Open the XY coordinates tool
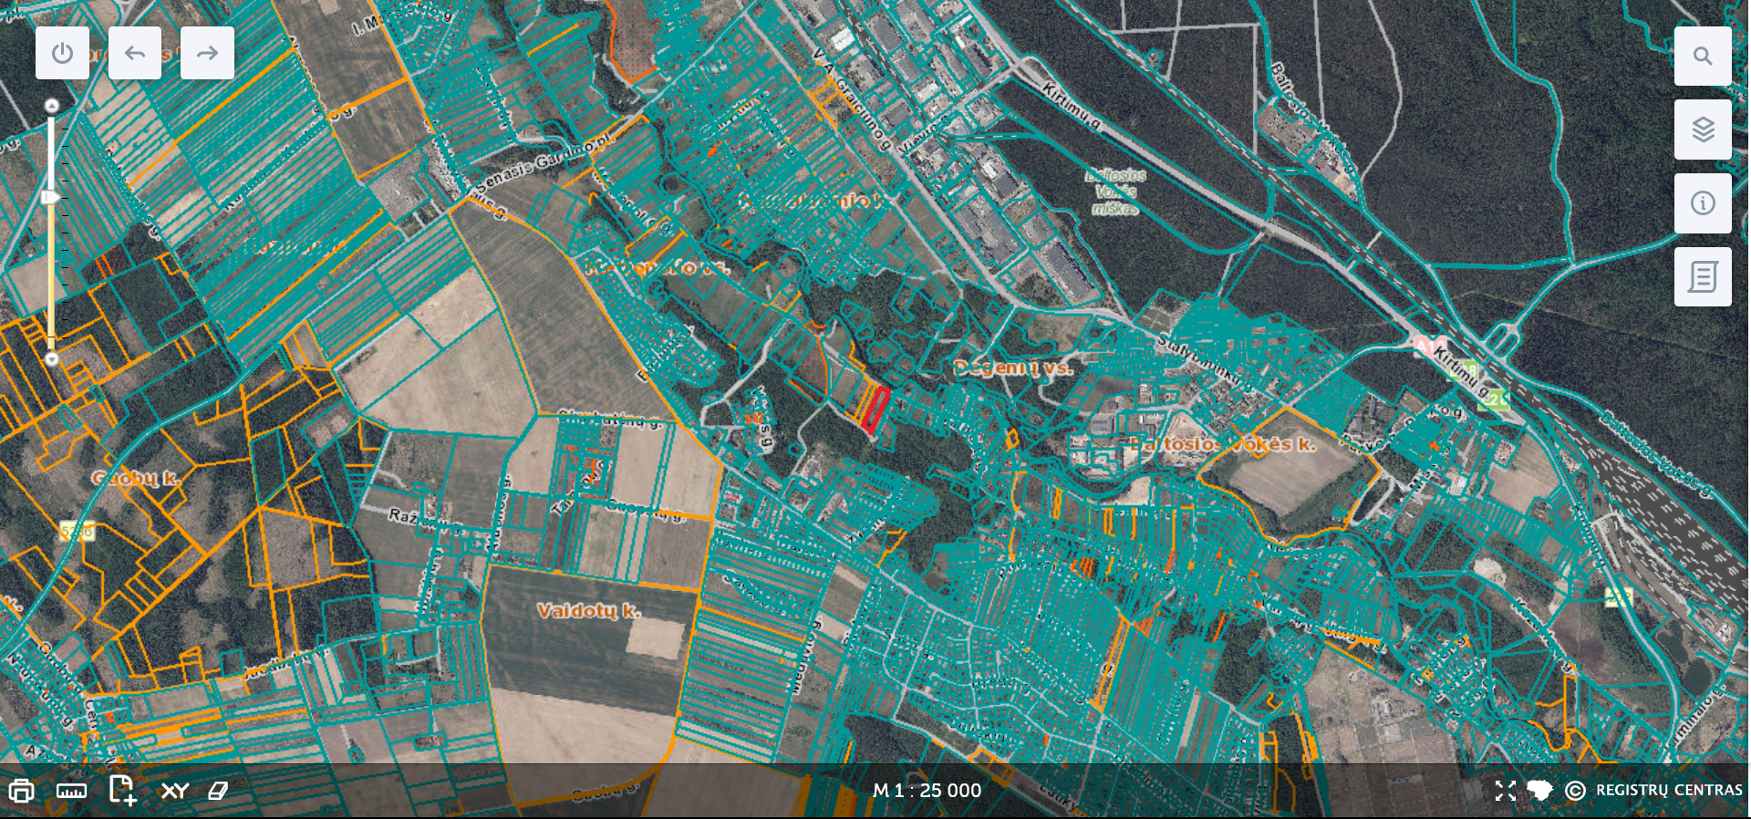Viewport: 1751px width, 819px height. click(x=174, y=791)
